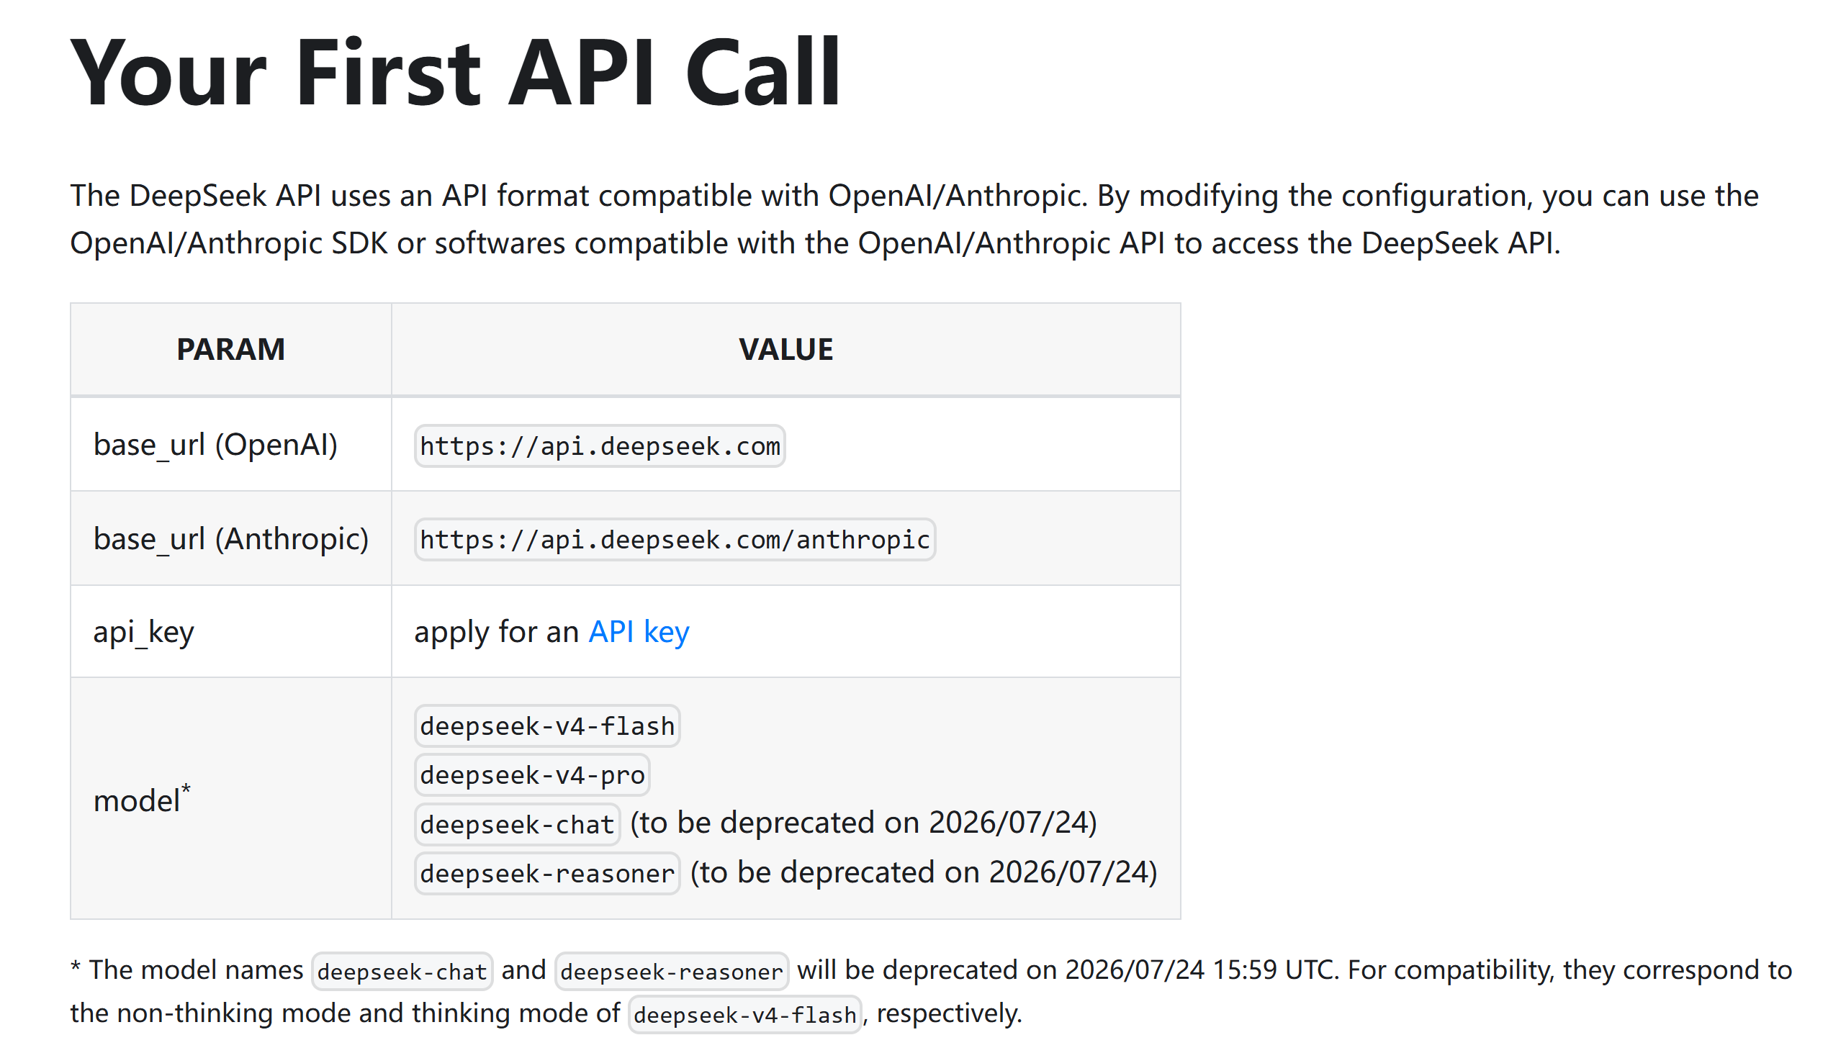Open the API key link

pos(639,632)
